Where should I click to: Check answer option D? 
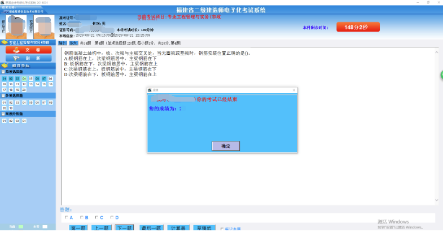(112, 217)
